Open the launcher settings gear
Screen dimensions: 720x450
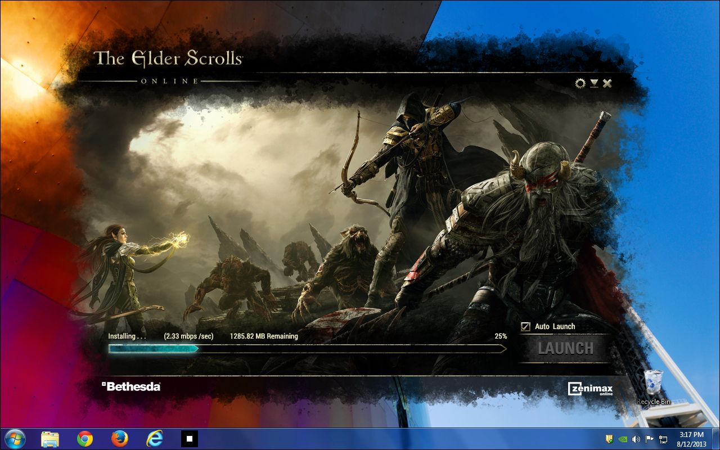click(580, 83)
